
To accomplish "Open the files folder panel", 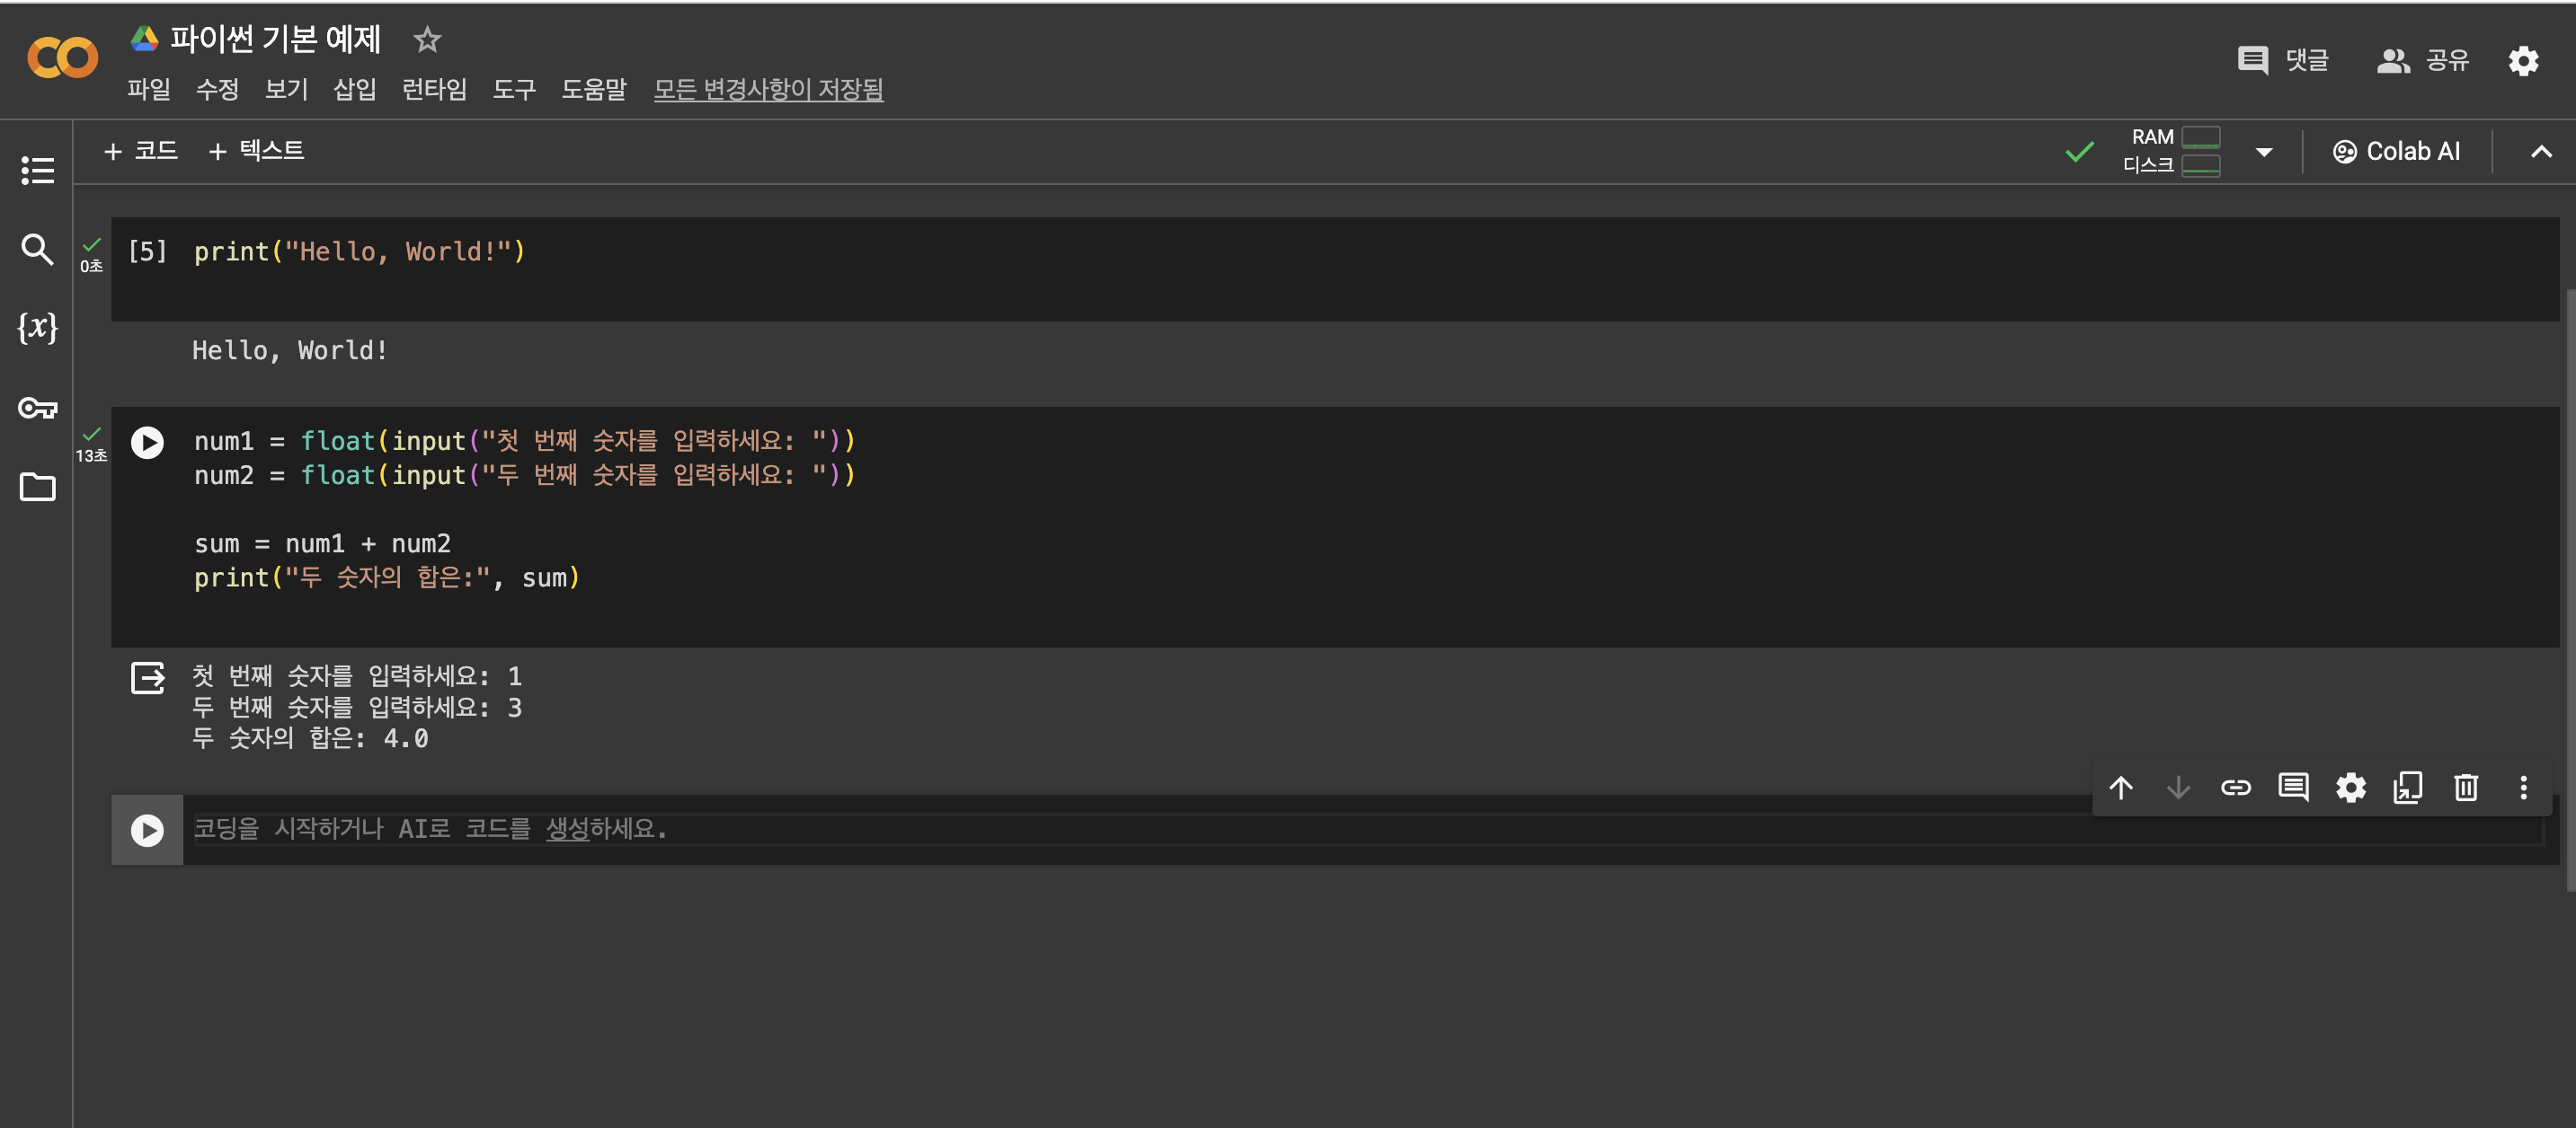I will [37, 487].
